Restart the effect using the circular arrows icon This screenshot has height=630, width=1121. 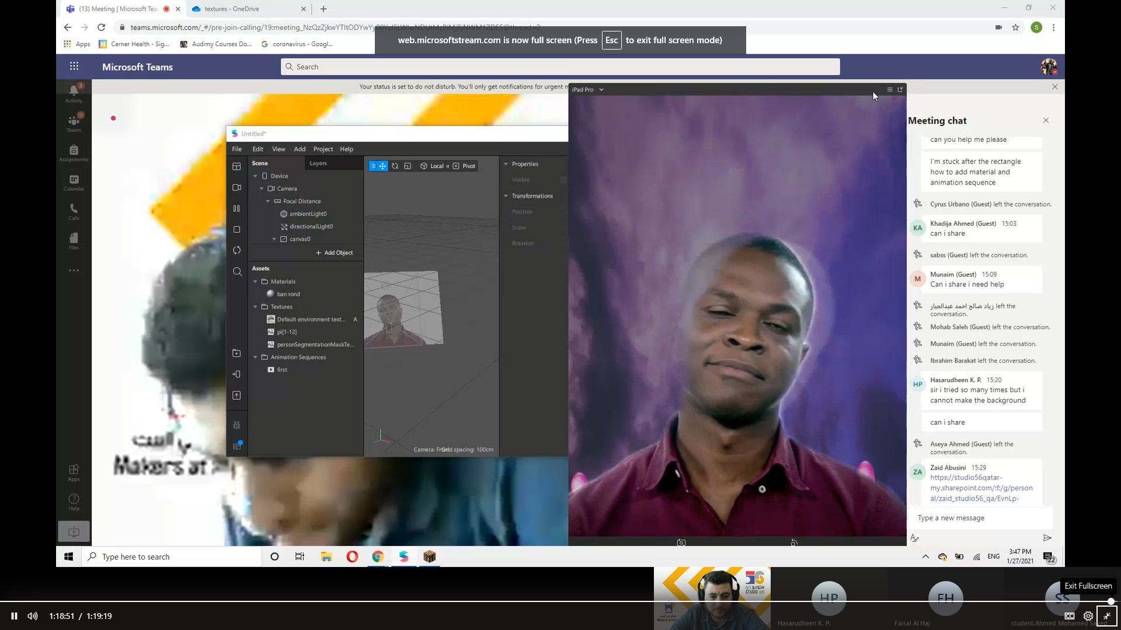pos(236,250)
